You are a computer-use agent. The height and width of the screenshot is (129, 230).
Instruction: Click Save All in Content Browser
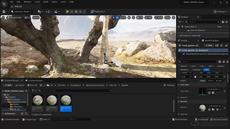[31, 85]
